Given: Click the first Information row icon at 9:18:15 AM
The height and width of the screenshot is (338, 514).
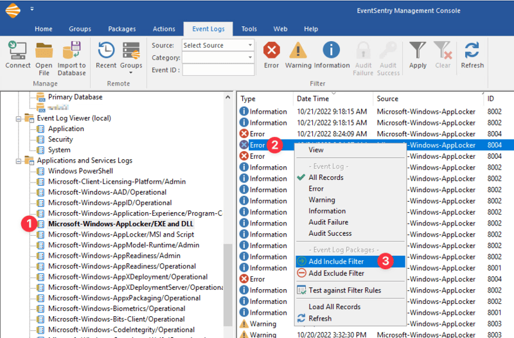Looking at the screenshot, I should (244, 112).
